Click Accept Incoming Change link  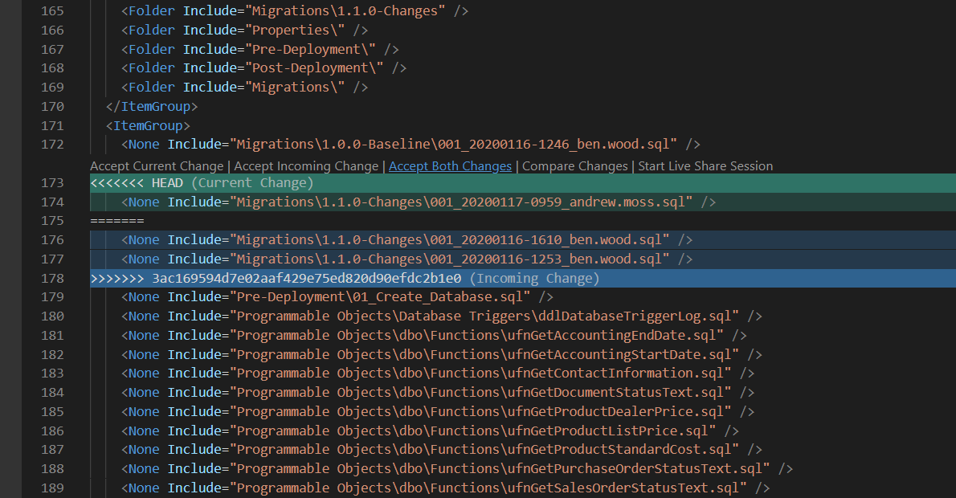(305, 166)
